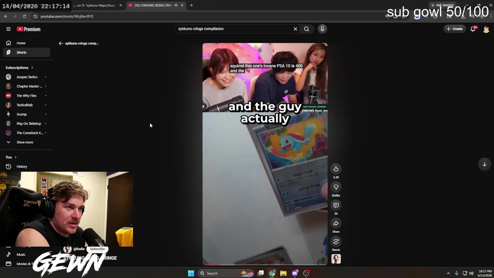Open Discord from the taskbar
Viewport: 494px width, 278px height.
pos(295,273)
